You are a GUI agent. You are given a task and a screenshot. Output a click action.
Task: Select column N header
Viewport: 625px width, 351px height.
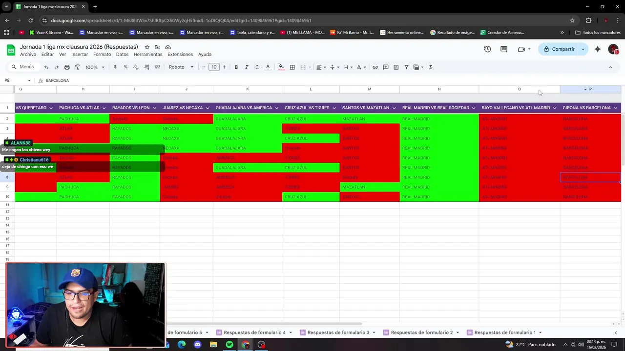(x=439, y=89)
